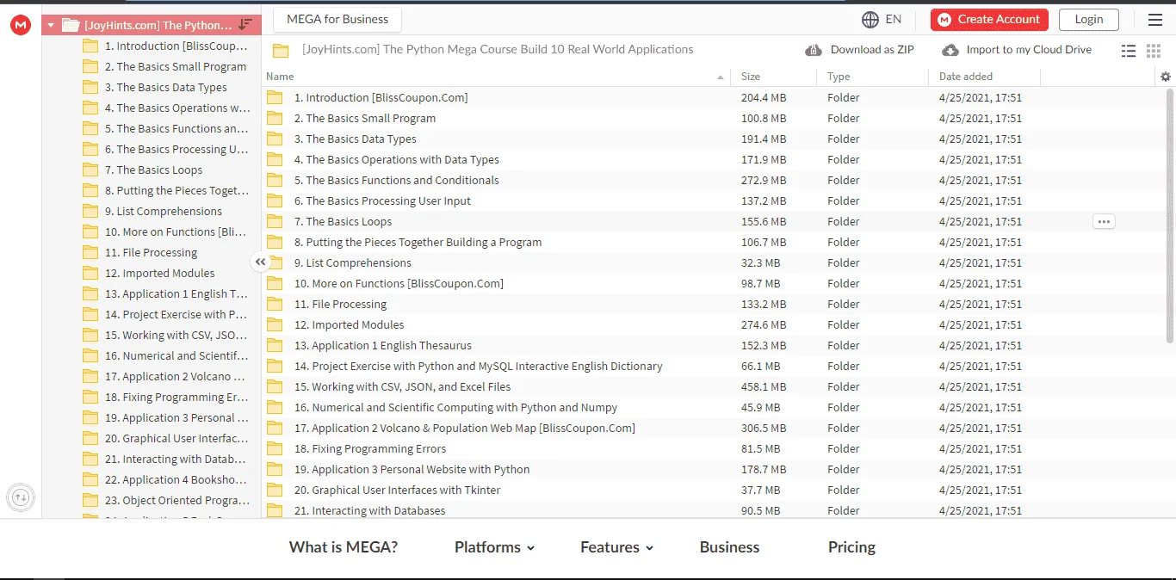This screenshot has height=580, width=1176.
Task: Open column settings gear icon
Action: [1166, 77]
